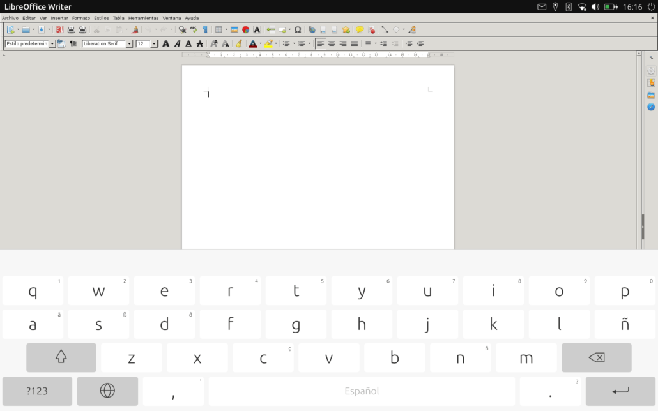Viewport: 658px width, 411px height.
Task: Toggle formatting marks pilcrow icon
Action: 205,29
